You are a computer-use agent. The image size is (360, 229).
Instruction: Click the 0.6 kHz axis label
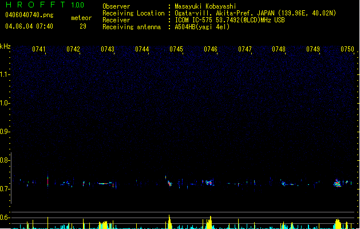click(5, 218)
